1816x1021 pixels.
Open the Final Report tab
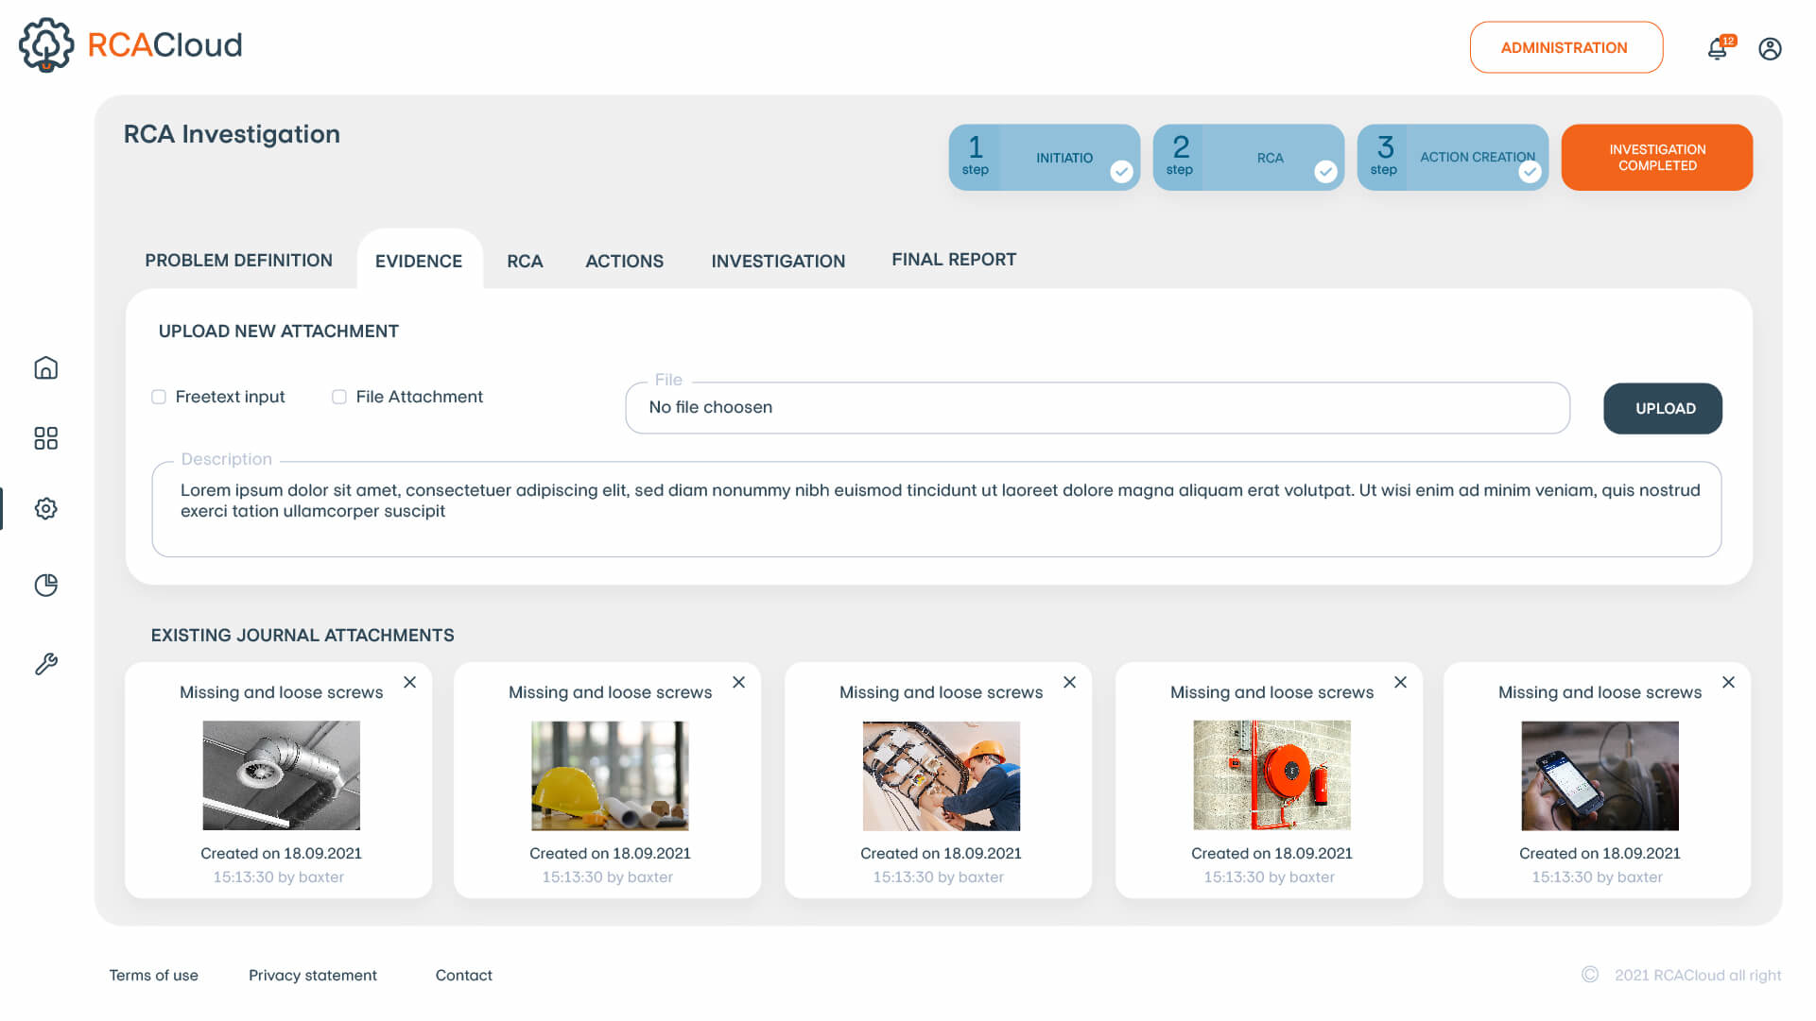click(x=954, y=259)
